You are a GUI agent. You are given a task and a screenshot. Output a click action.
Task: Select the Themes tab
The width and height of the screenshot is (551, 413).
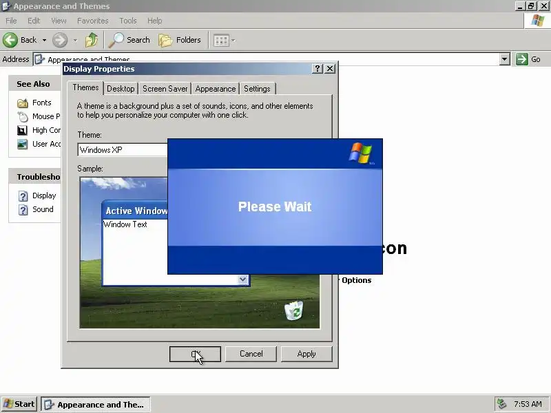click(x=85, y=87)
